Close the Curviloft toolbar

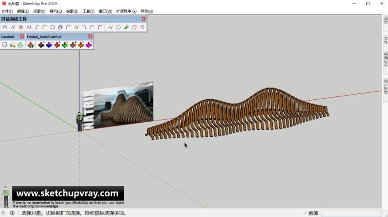[22, 36]
